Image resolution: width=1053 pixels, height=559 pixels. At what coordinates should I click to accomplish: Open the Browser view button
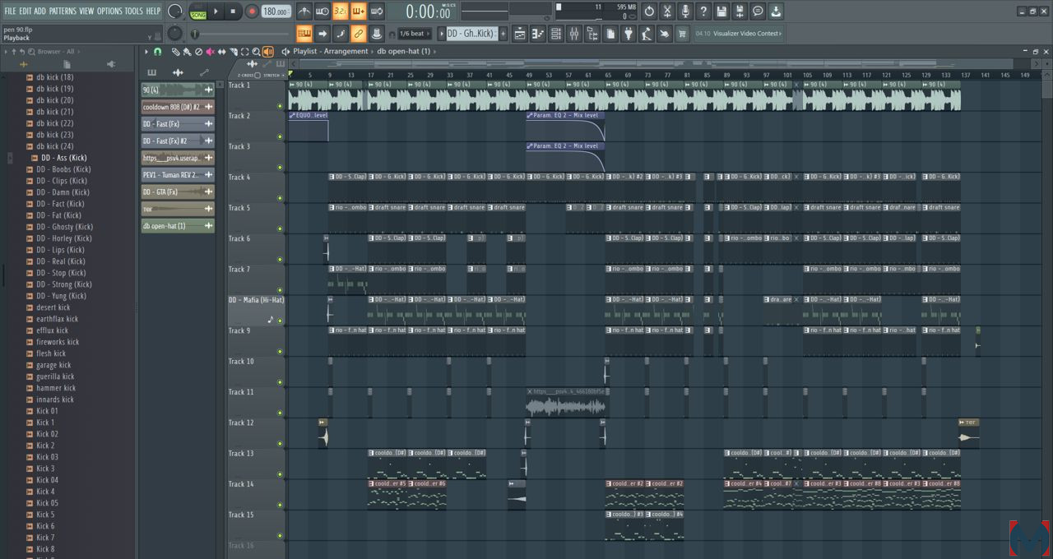point(592,34)
